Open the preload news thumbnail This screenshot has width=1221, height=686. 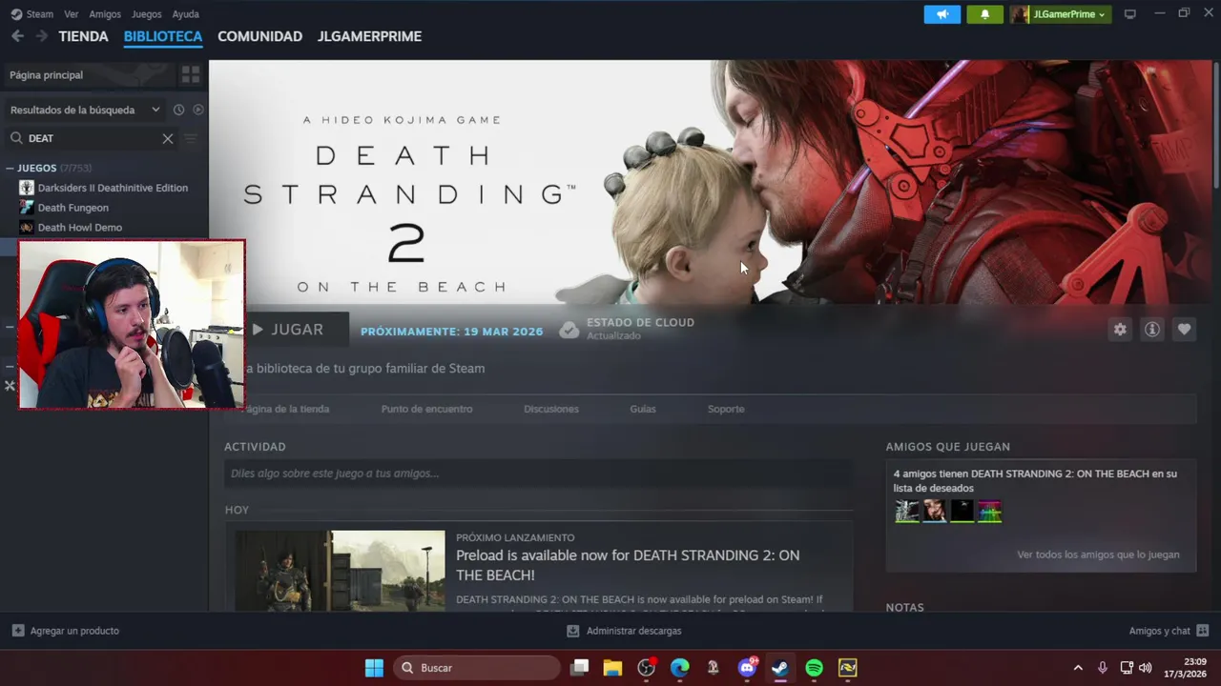tap(340, 571)
